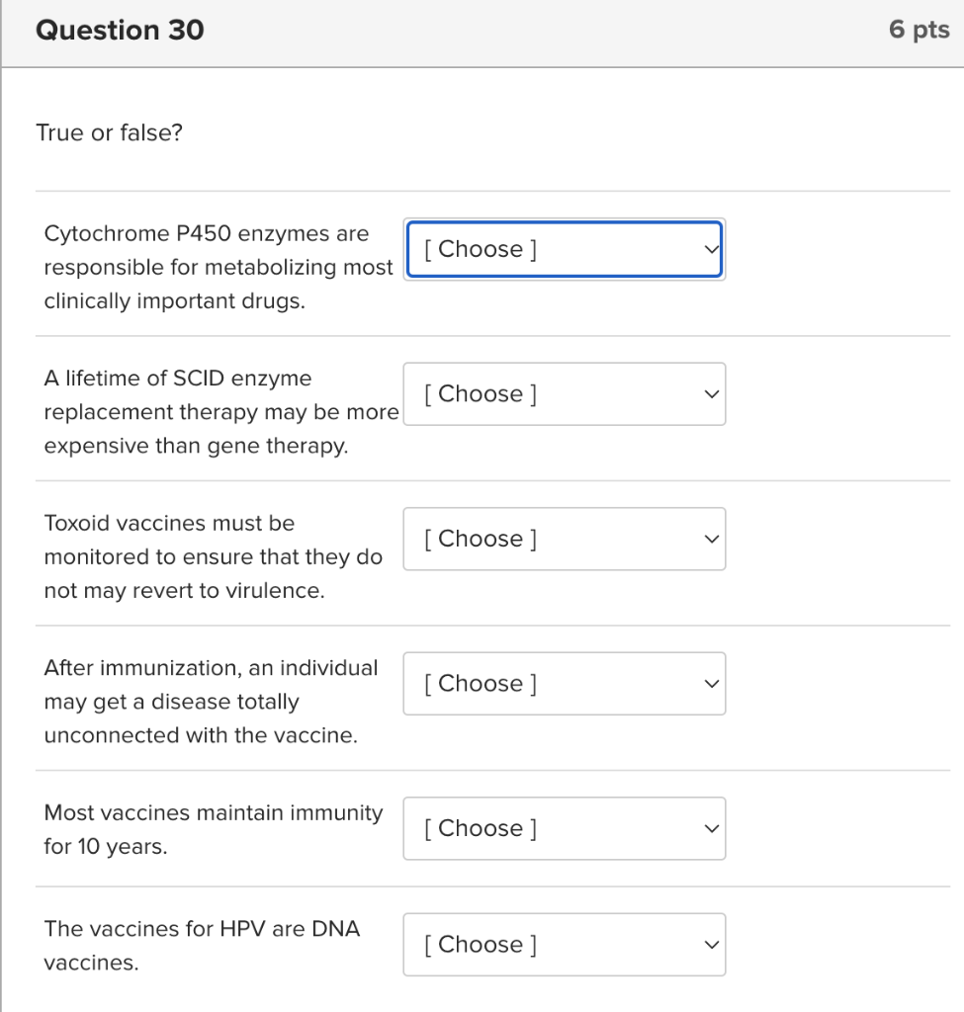Click the 6 pts label
Viewport: 964px width, 1012px height.
pyautogui.click(x=920, y=31)
